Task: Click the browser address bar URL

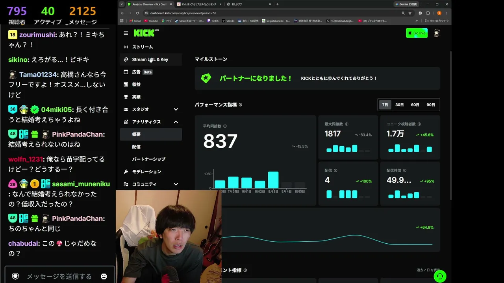Action: click(x=183, y=13)
